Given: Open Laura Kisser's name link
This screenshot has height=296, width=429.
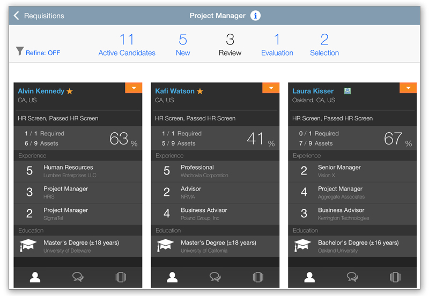Looking at the screenshot, I should (x=313, y=91).
